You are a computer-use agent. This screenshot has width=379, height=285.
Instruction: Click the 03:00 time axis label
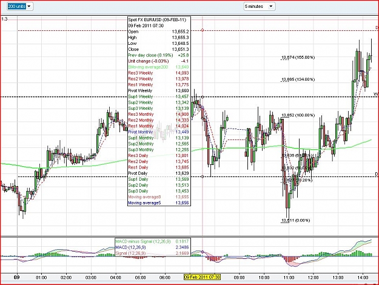(90, 278)
